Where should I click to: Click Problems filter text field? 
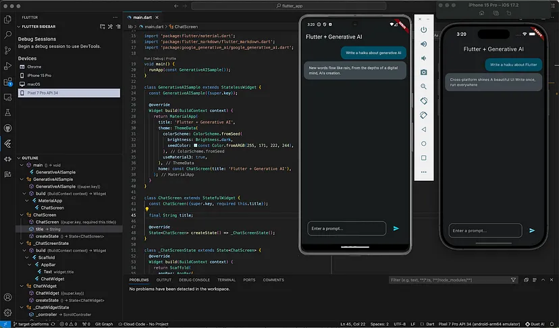click(x=449, y=280)
